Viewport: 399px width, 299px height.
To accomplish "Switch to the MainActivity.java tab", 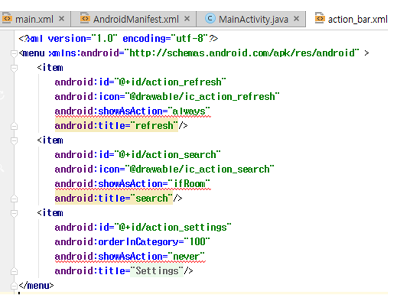I will click(x=253, y=19).
